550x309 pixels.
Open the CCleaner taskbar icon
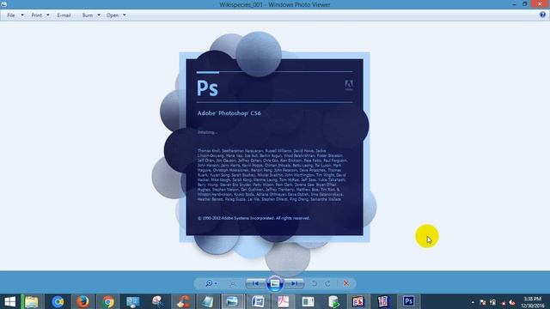tap(183, 301)
